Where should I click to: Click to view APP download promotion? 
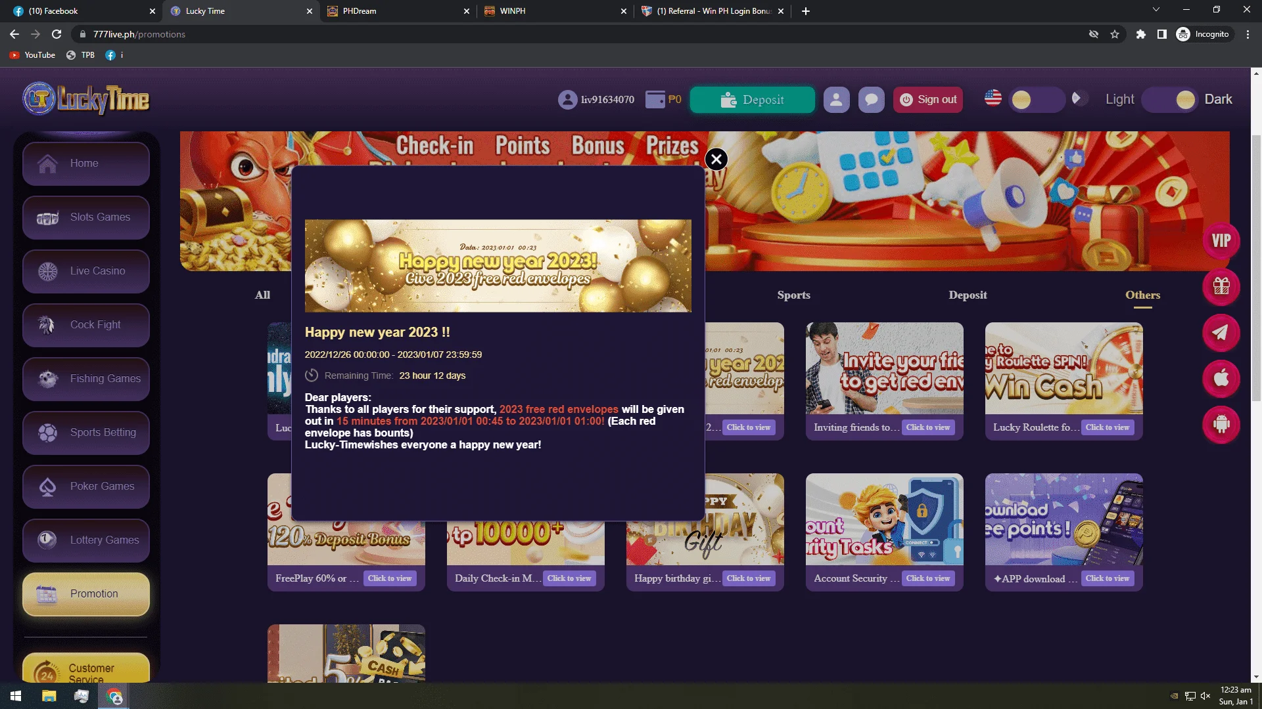click(x=1108, y=578)
